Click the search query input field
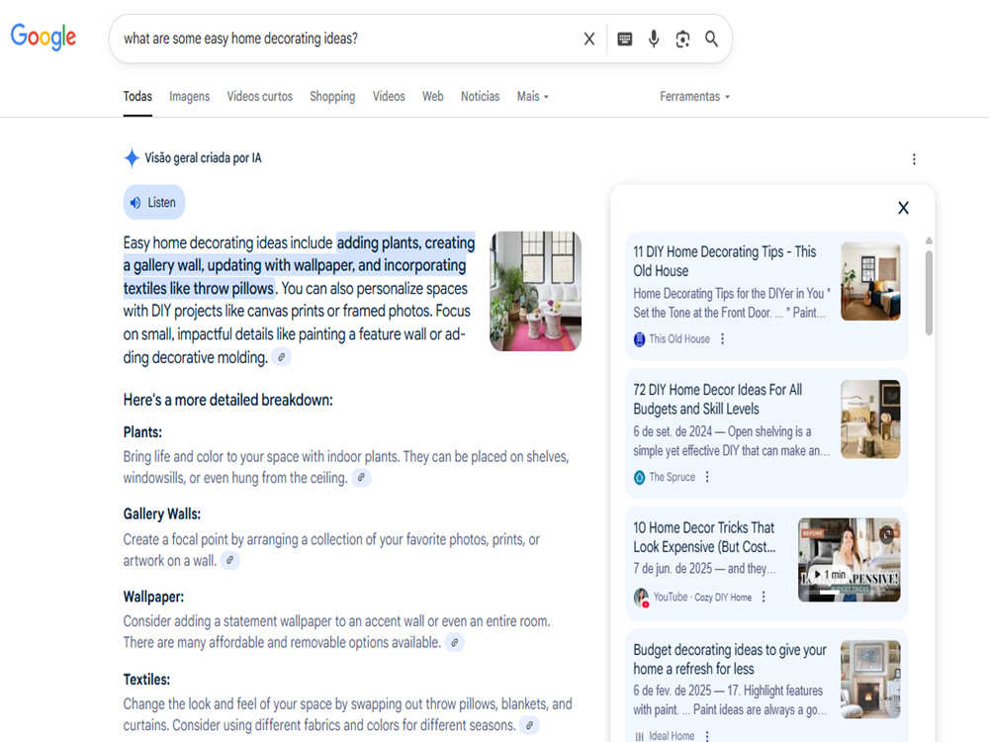The height and width of the screenshot is (742, 989). pos(347,40)
